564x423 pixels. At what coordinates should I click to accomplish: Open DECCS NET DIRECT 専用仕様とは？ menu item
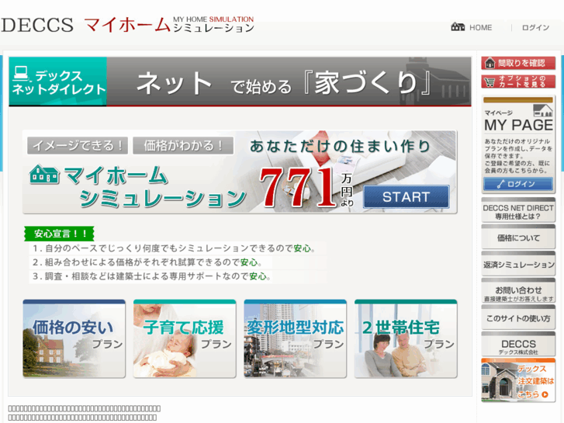pyautogui.click(x=518, y=211)
